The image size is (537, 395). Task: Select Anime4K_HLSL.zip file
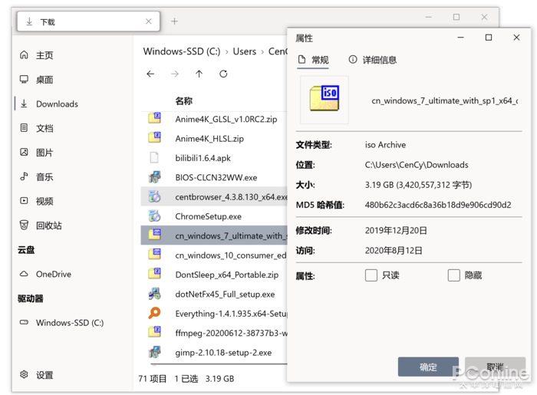click(x=214, y=139)
